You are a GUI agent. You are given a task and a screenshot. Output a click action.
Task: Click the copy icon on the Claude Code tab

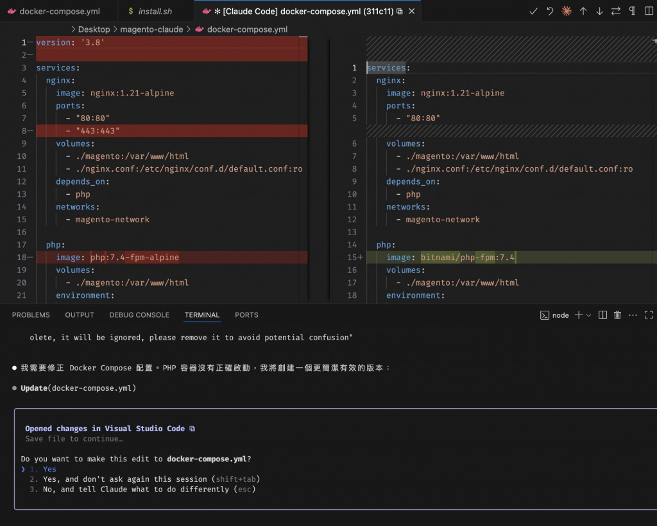400,12
